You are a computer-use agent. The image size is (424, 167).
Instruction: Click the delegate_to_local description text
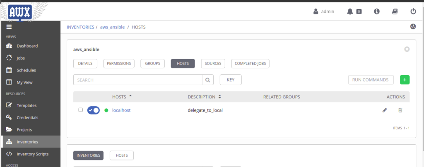[x=205, y=110]
